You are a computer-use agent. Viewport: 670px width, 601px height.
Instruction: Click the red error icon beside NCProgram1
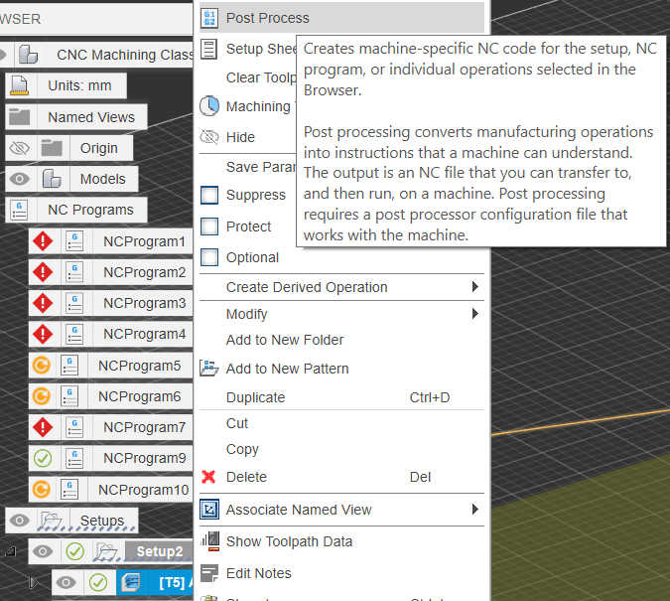[x=42, y=241]
